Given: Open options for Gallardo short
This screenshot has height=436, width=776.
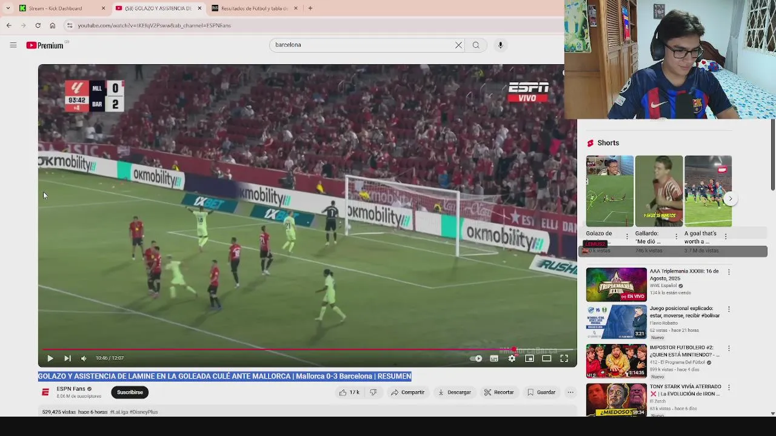Looking at the screenshot, I should click(x=677, y=237).
